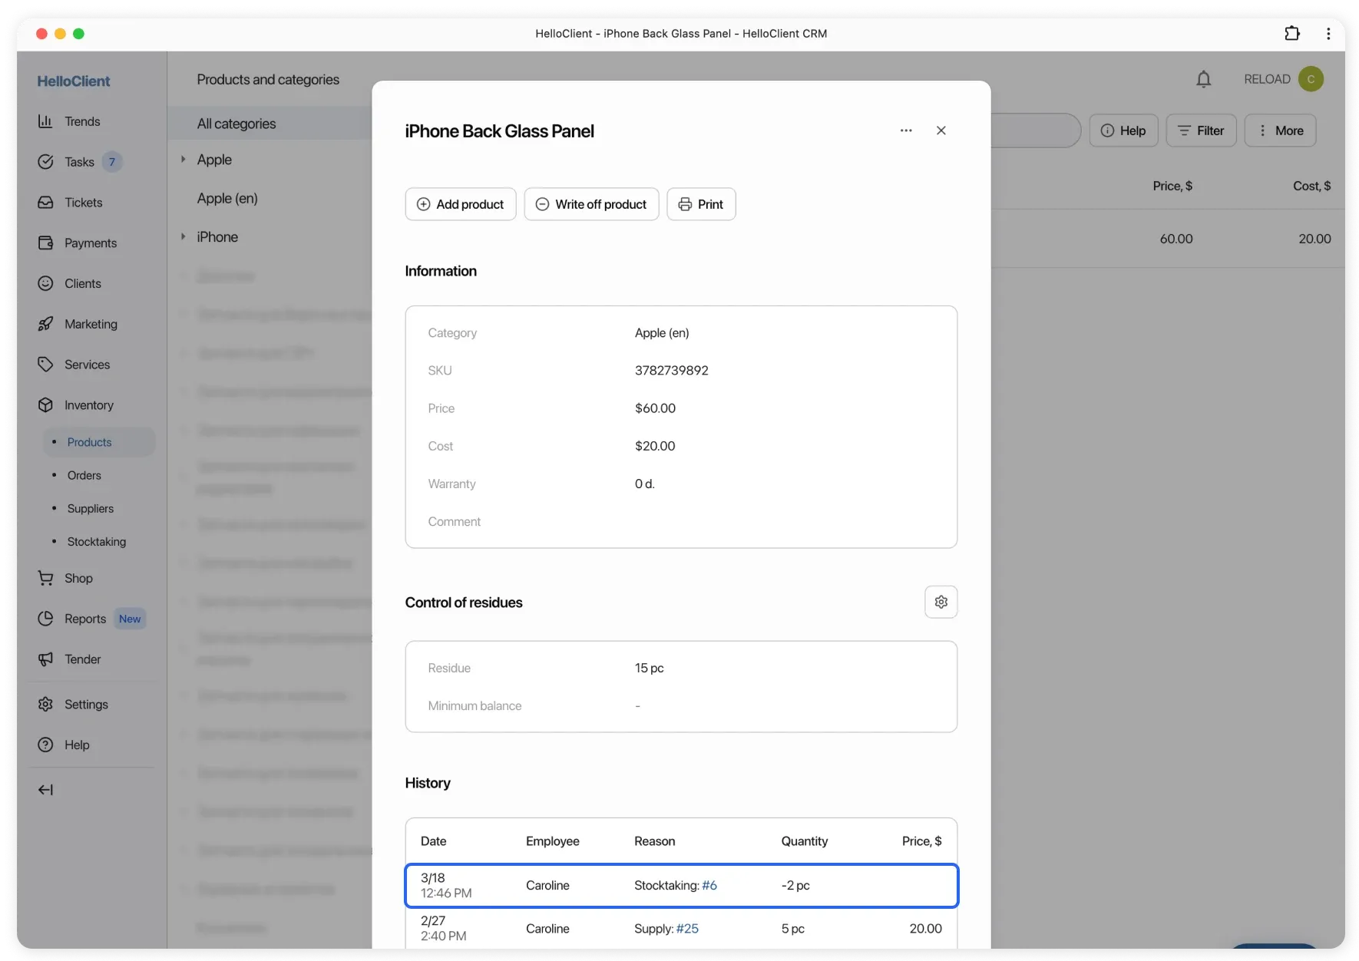Open the notifications bell
The width and height of the screenshot is (1359, 961).
coord(1203,79)
